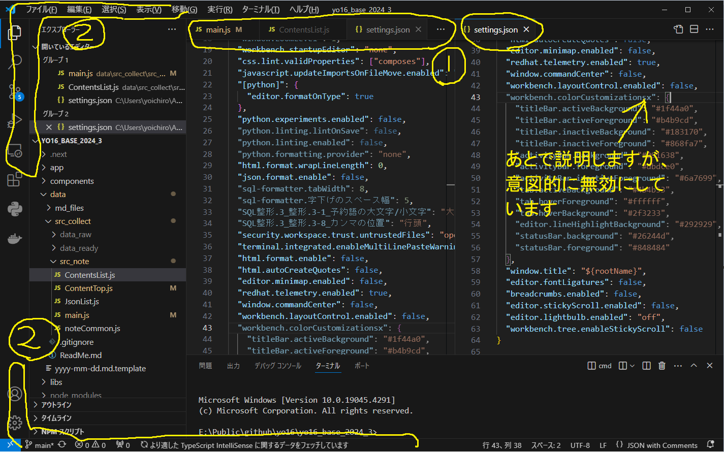This screenshot has width=724, height=452.
Task: Expand the data_ready folder
Action: click(108, 248)
